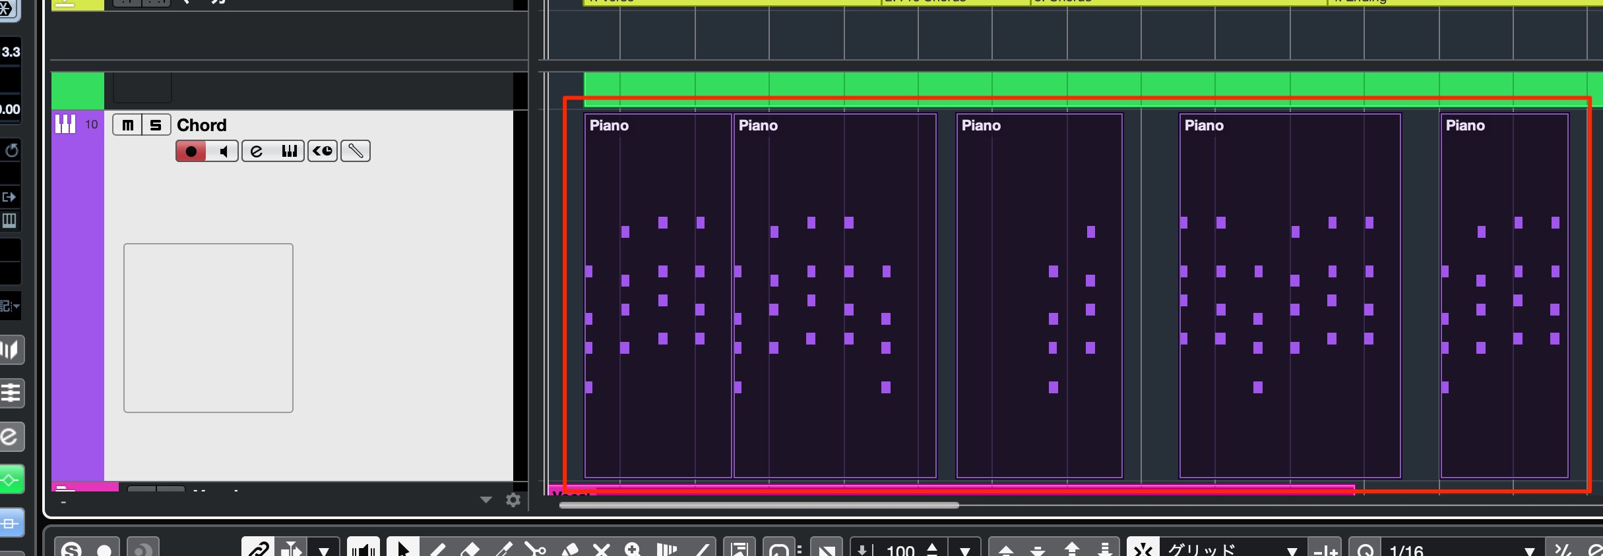Click the exit arrow icon in left strip
Image resolution: width=1603 pixels, height=556 pixels.
coord(10,197)
